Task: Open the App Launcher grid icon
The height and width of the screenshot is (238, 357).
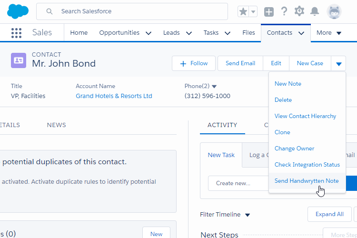Action: click(x=17, y=33)
